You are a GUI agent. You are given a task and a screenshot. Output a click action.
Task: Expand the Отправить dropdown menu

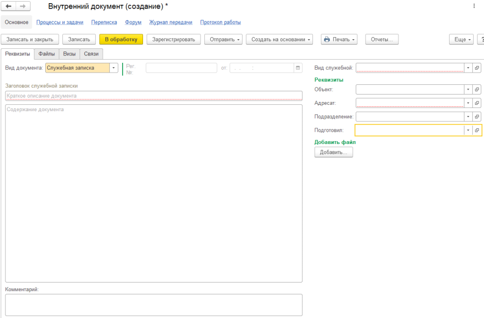pyautogui.click(x=223, y=39)
